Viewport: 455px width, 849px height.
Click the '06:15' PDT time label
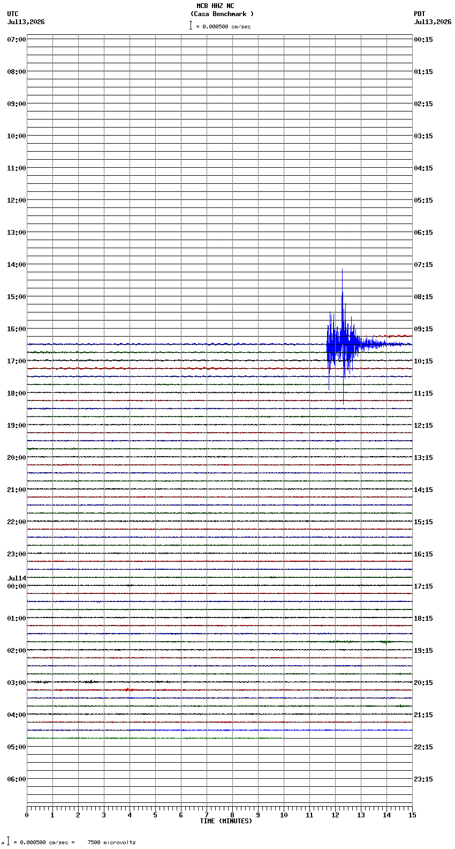click(423, 233)
